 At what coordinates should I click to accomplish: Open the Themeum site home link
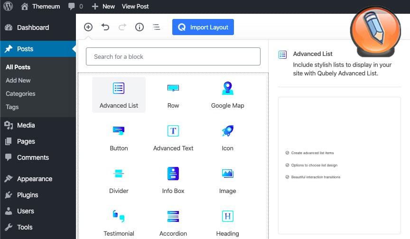coord(40,6)
